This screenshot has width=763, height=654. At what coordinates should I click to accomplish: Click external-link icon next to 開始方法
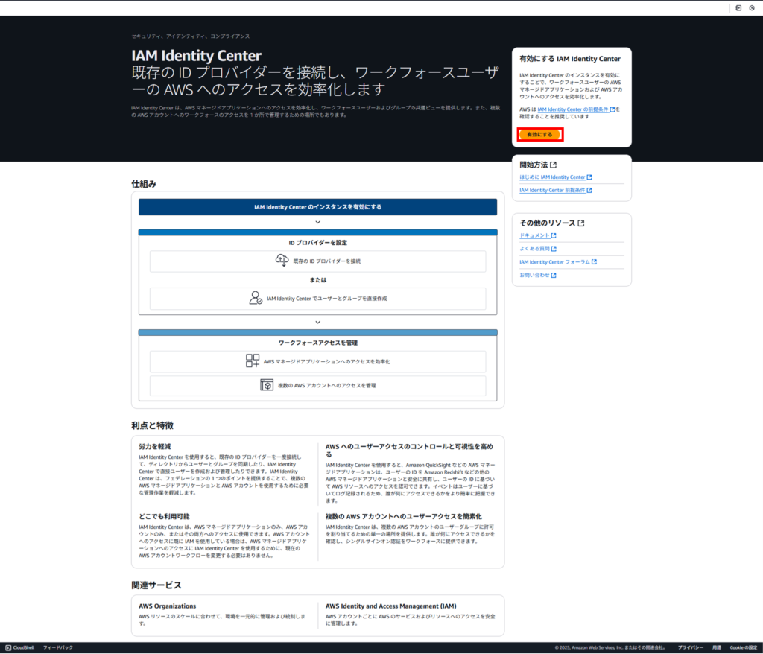coord(554,165)
